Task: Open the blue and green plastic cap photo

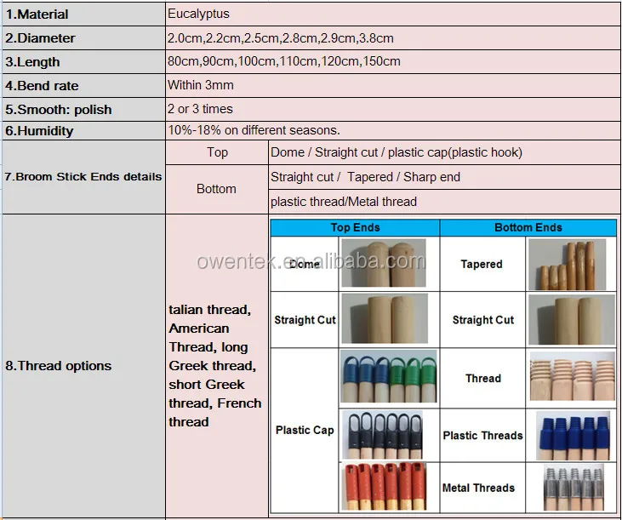Action: click(x=388, y=376)
